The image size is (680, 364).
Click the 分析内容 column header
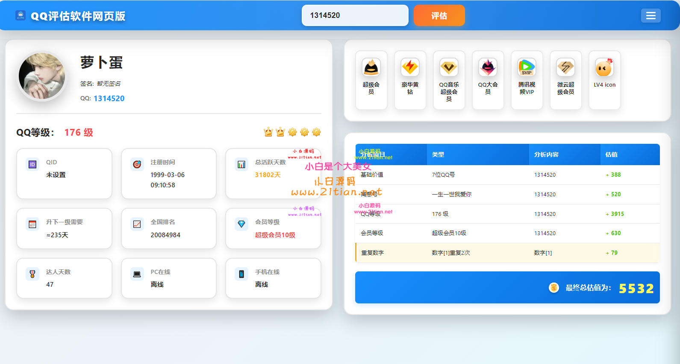[x=546, y=154]
